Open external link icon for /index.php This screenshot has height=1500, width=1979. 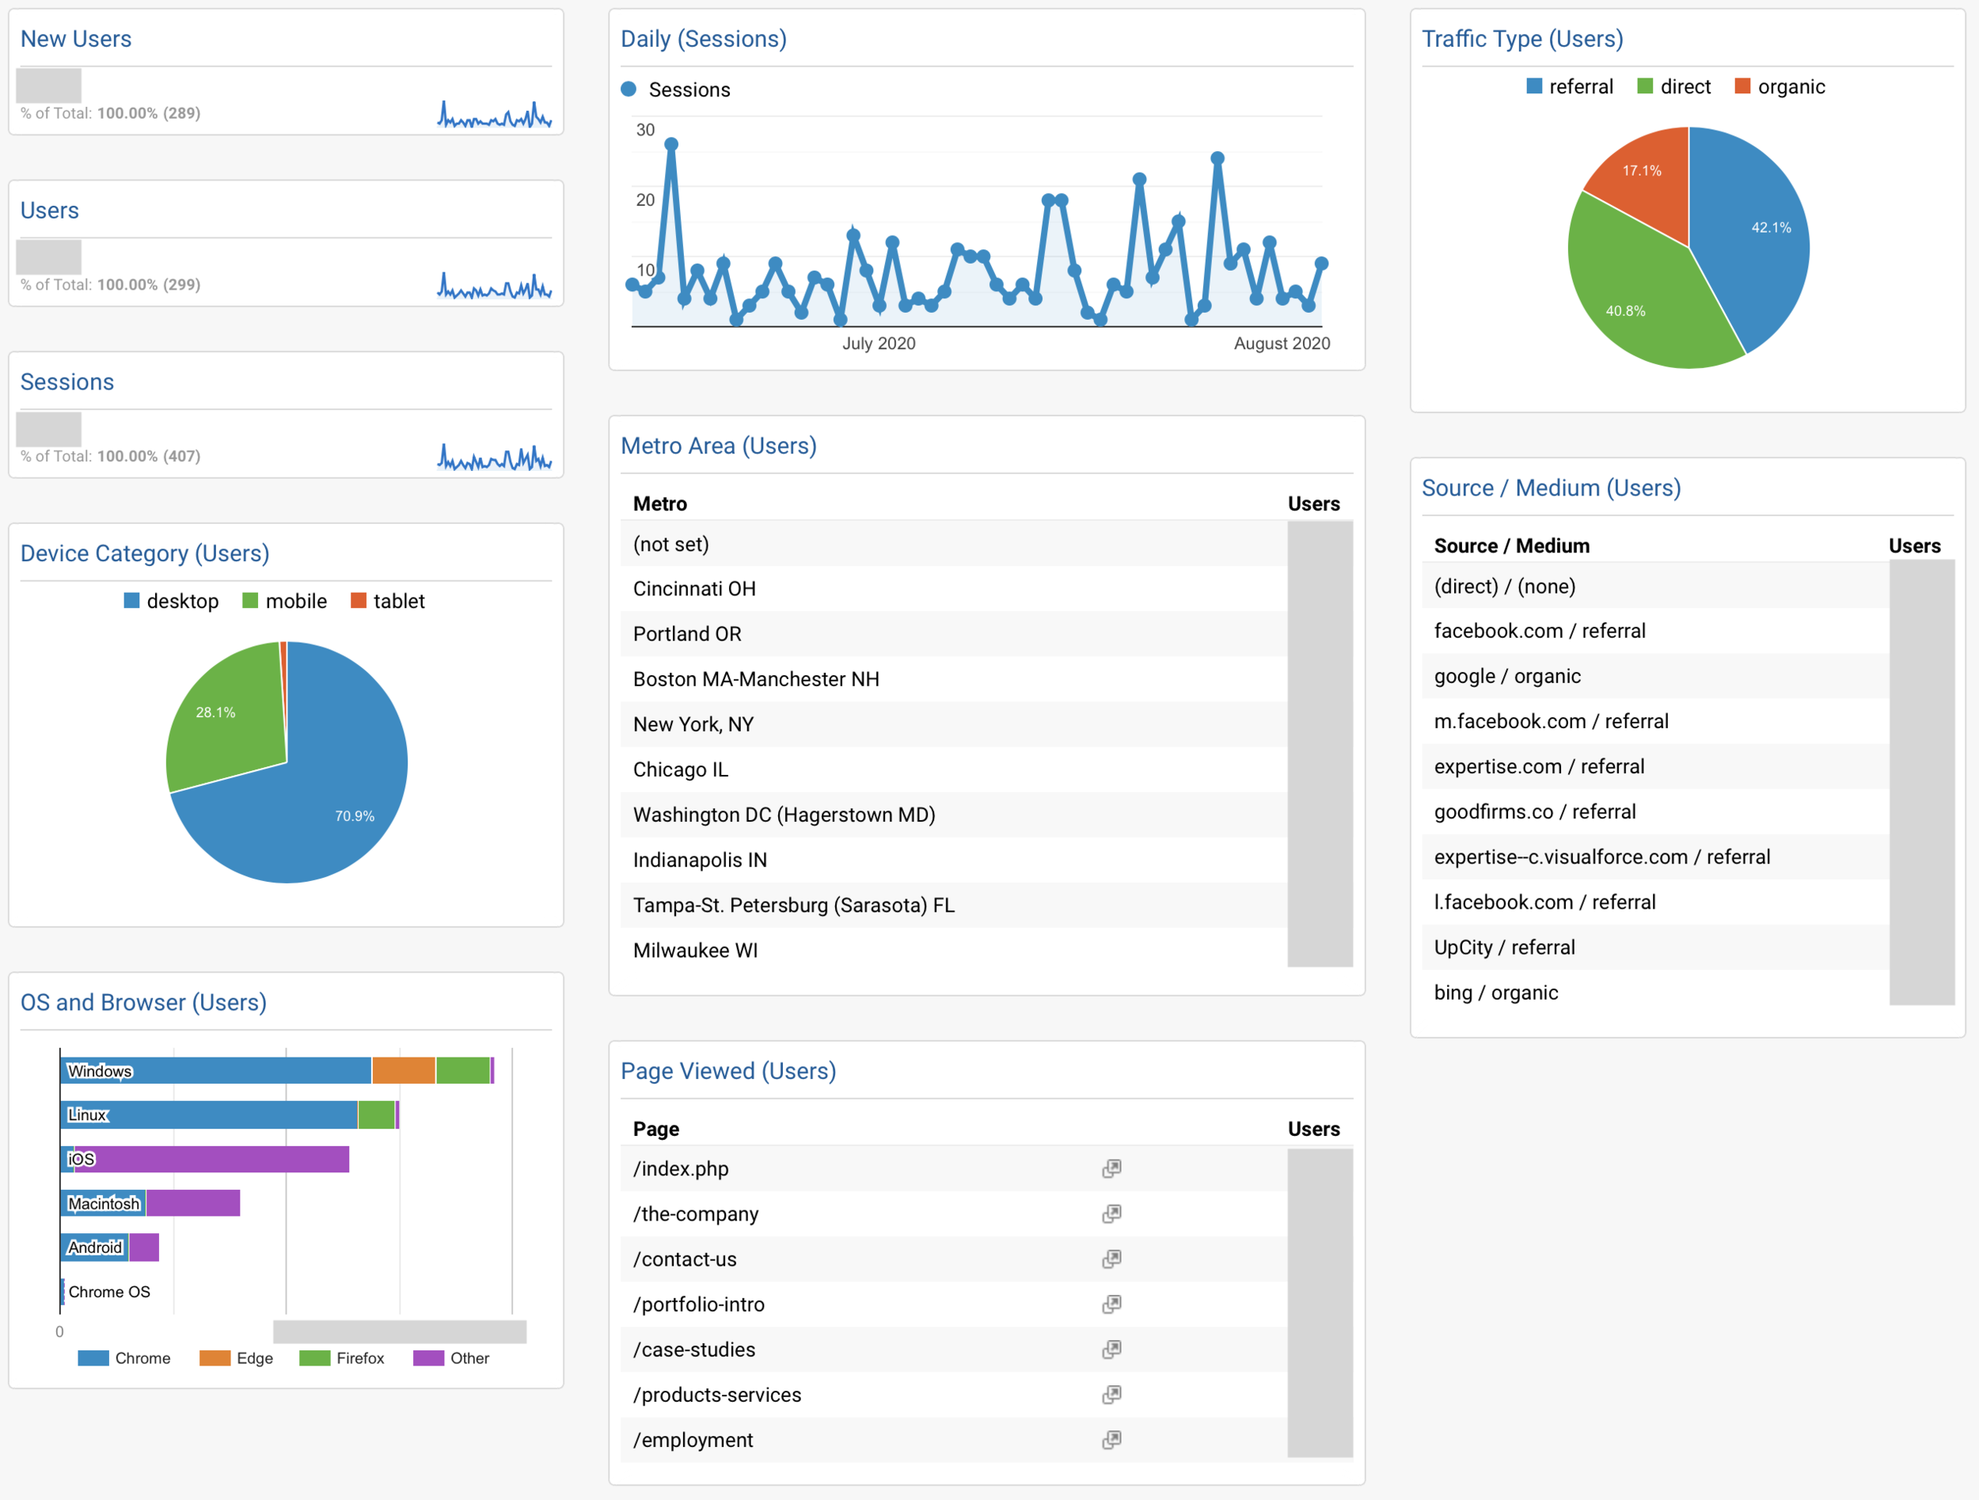point(1111,1168)
